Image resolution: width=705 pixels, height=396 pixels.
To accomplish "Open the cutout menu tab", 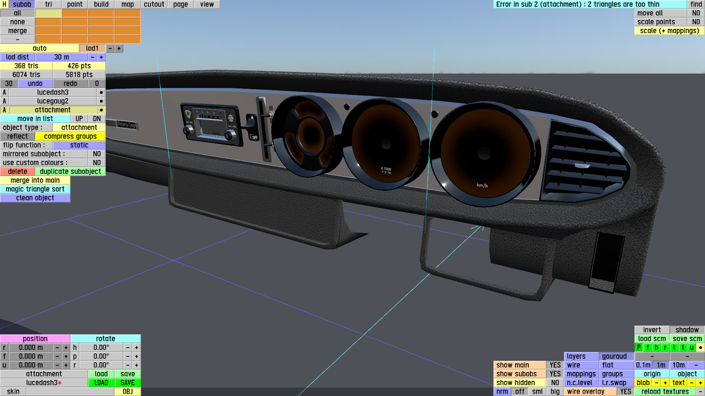I will 154,4.
